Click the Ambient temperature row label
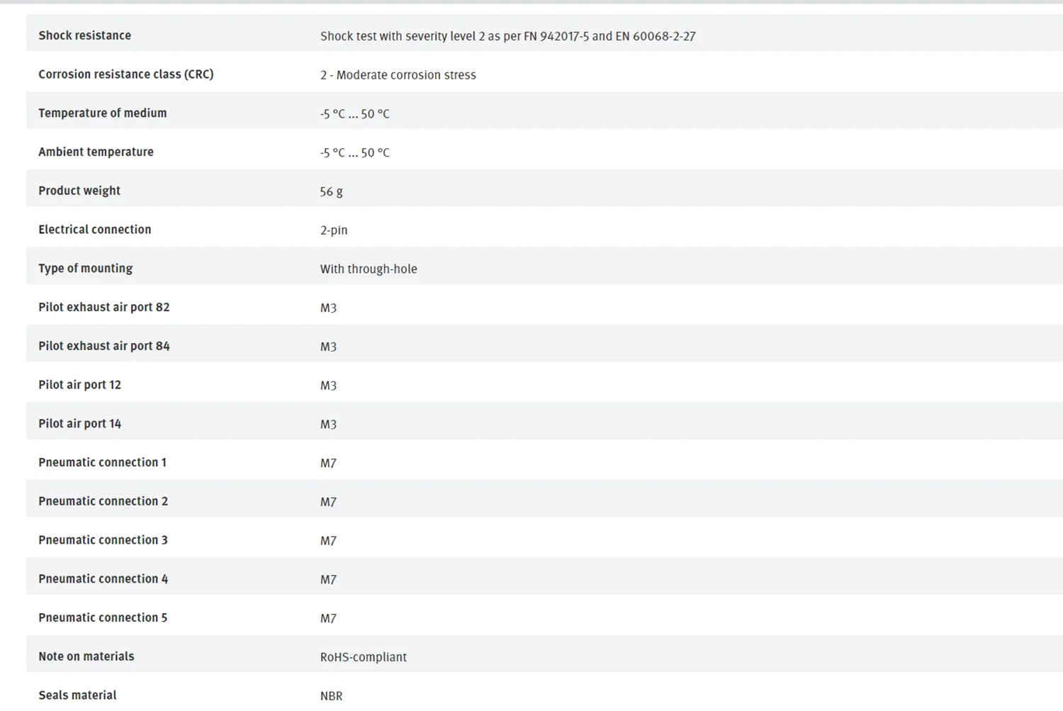Image resolution: width=1063 pixels, height=711 pixels. (x=96, y=152)
